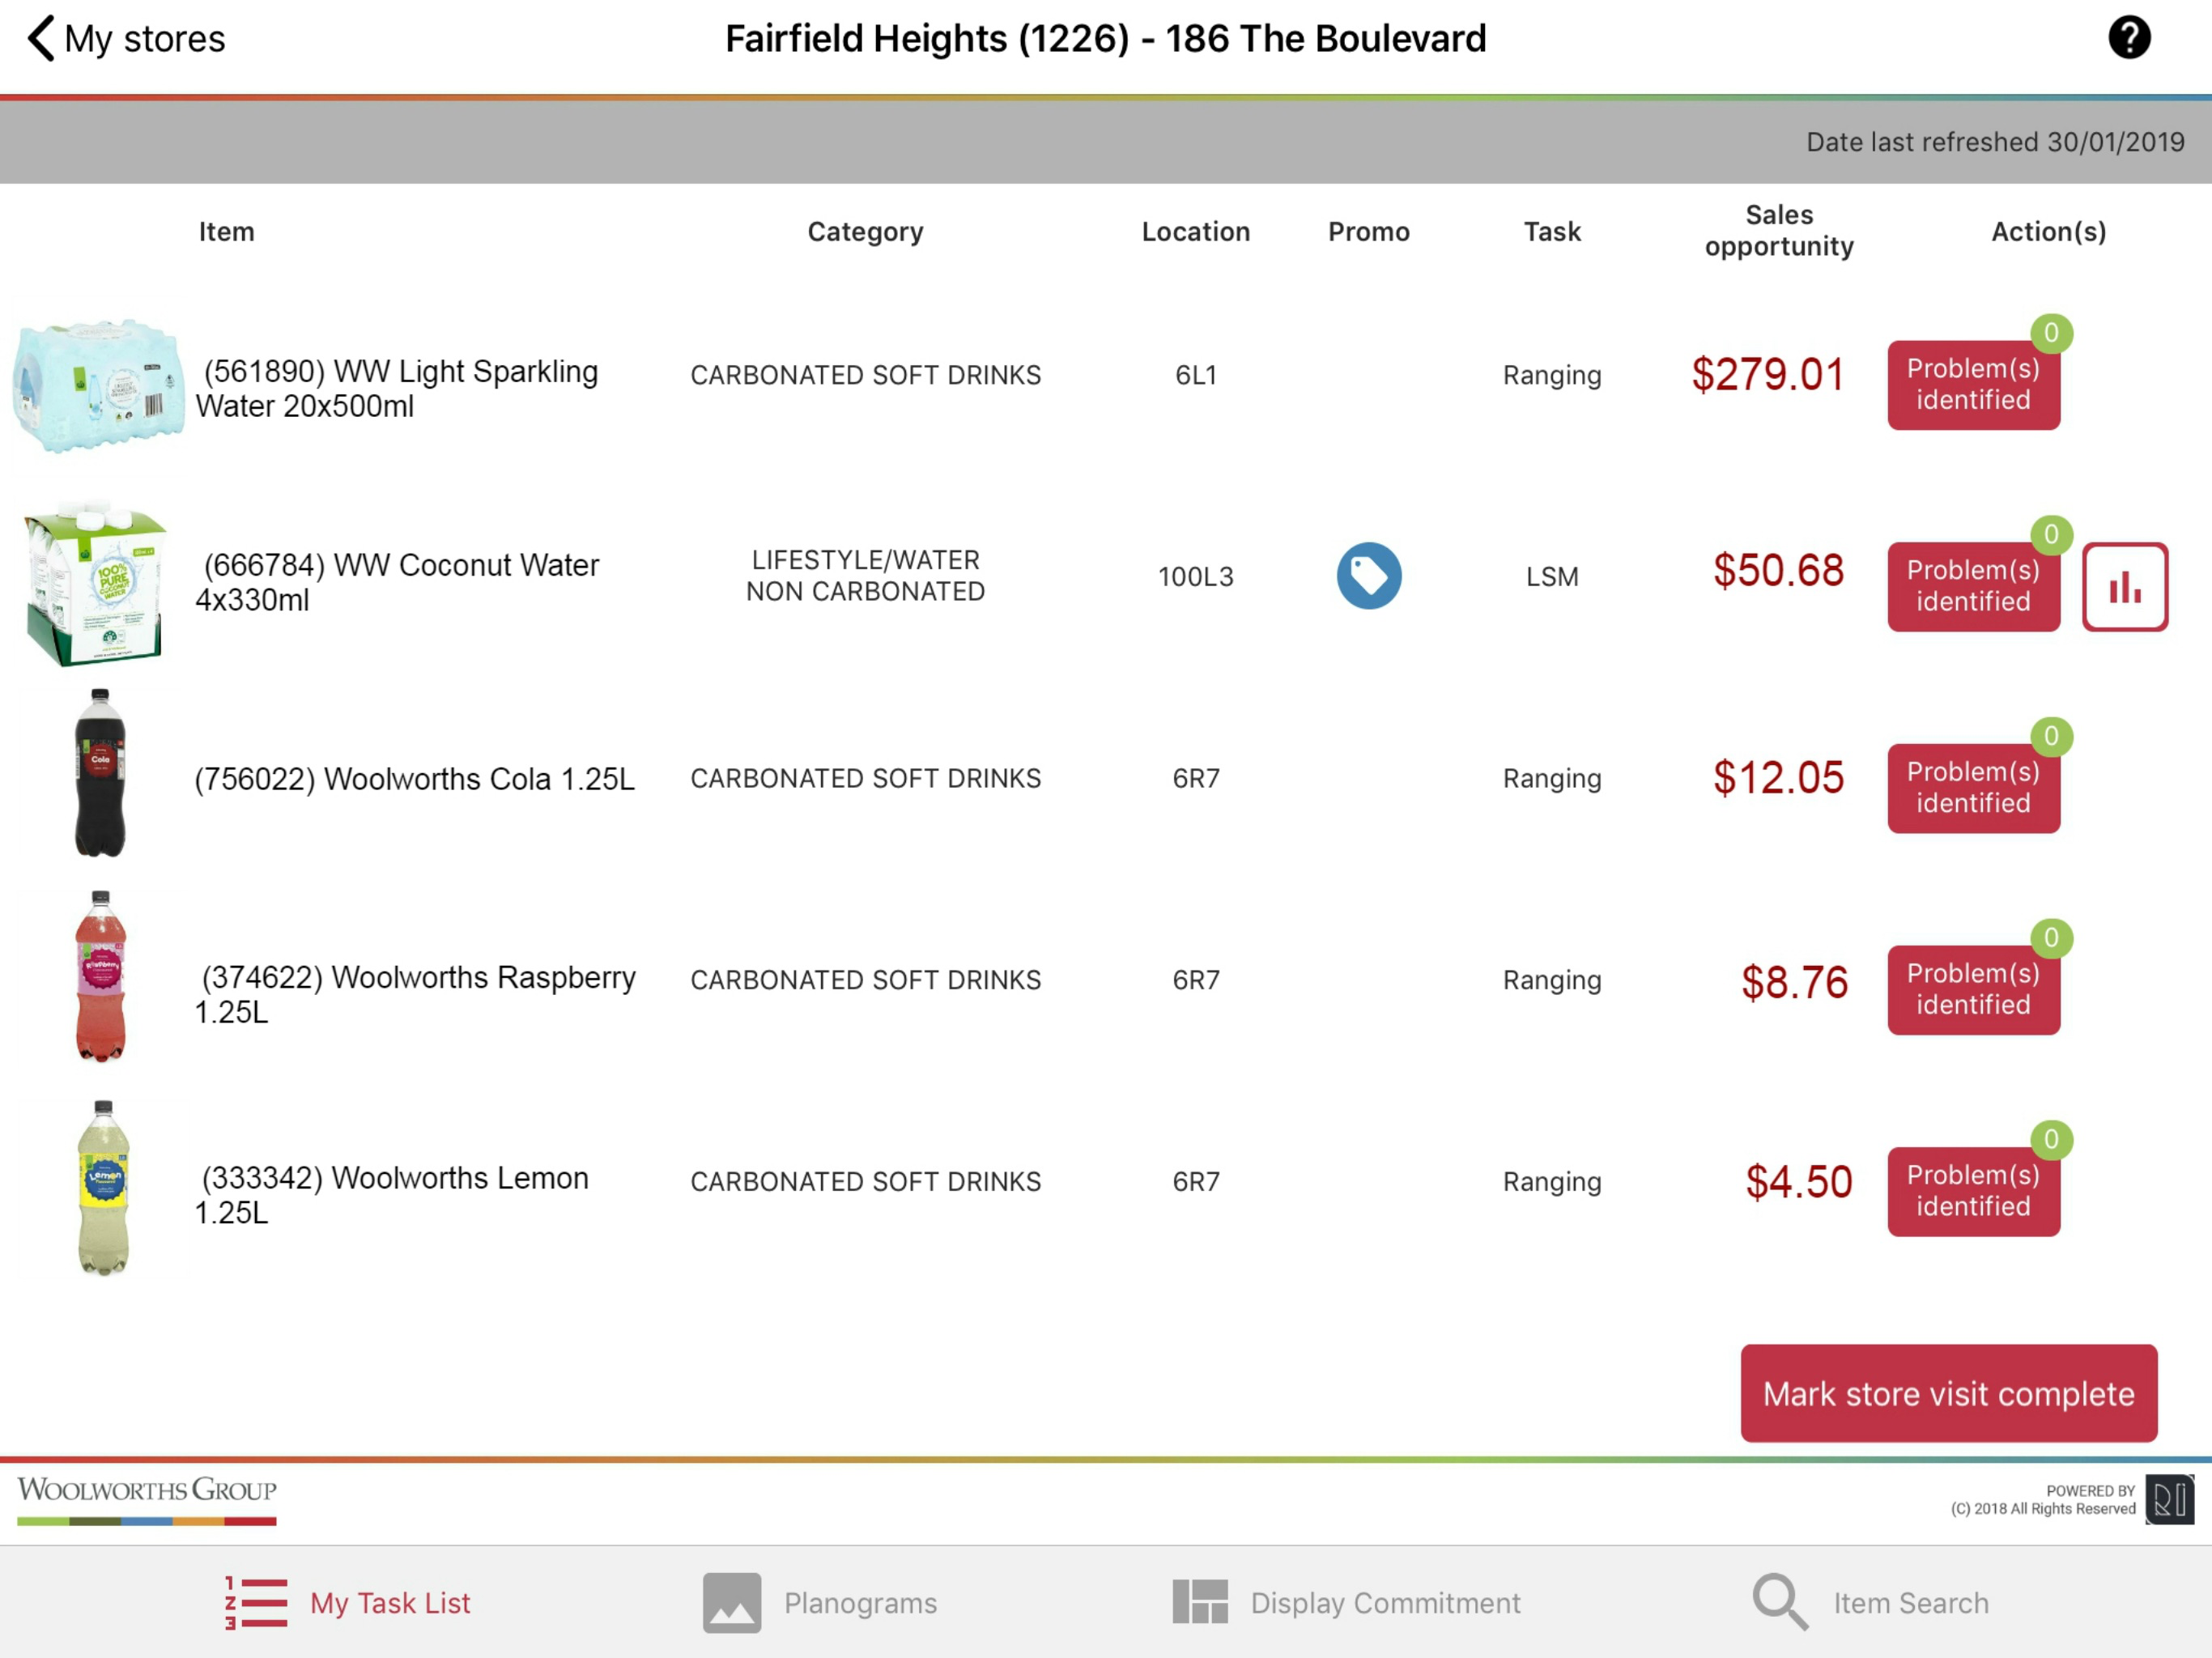Click the Planograms picture icon
The width and height of the screenshot is (2212, 1658).
tap(731, 1602)
